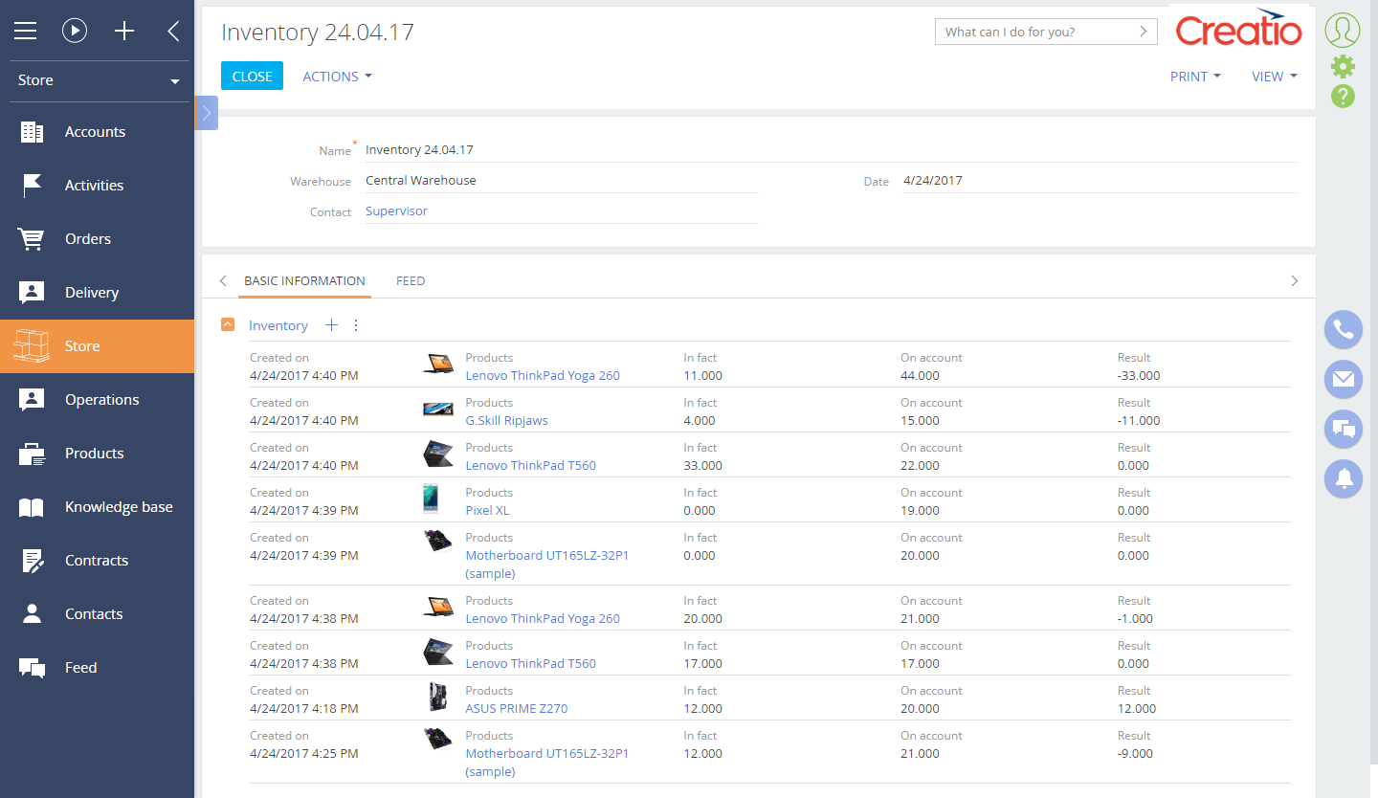Open the hamburger navigation menu
Viewport: 1378px width, 798px height.
pyautogui.click(x=25, y=32)
